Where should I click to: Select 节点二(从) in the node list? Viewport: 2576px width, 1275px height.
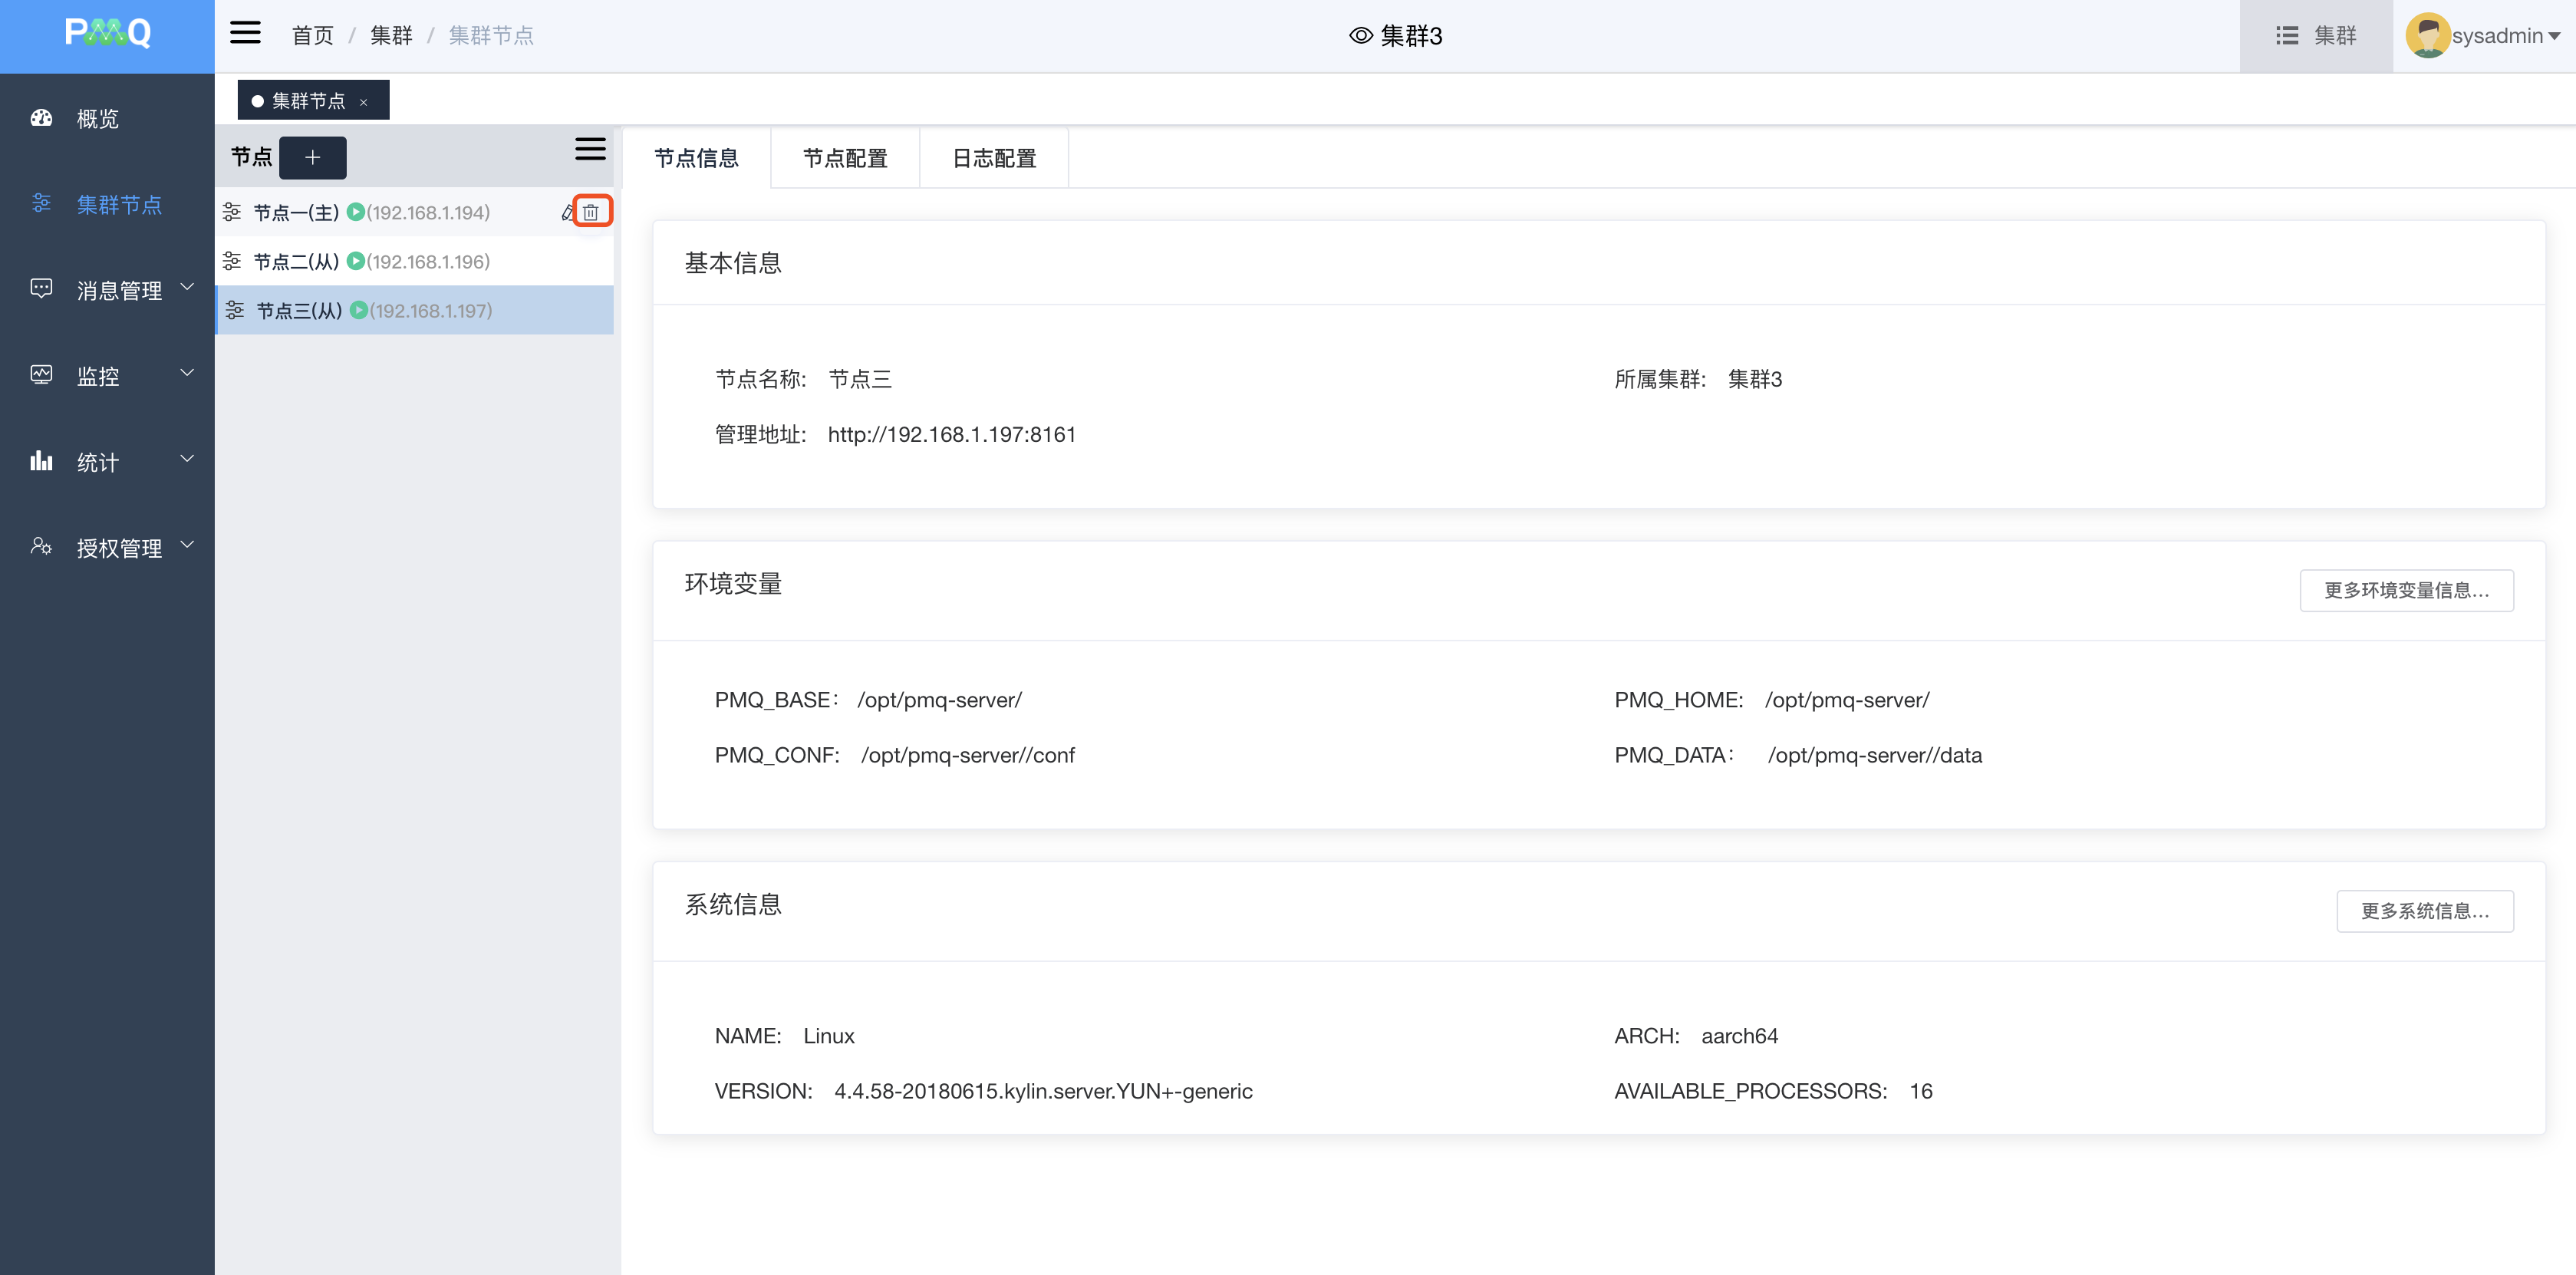click(x=296, y=262)
